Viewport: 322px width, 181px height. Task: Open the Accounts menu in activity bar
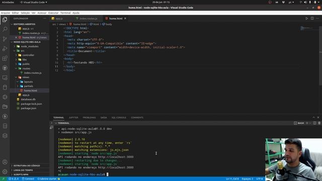coord(5,162)
